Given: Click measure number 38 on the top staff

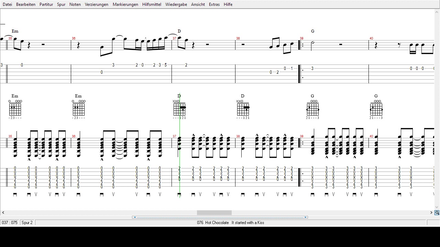Looking at the screenshot, I should pos(238,38).
